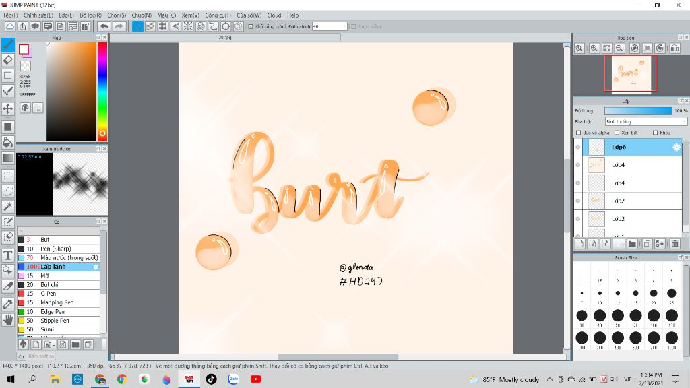Open the color palette icon in Màu panel
The height and width of the screenshot is (388, 690).
pos(25,108)
